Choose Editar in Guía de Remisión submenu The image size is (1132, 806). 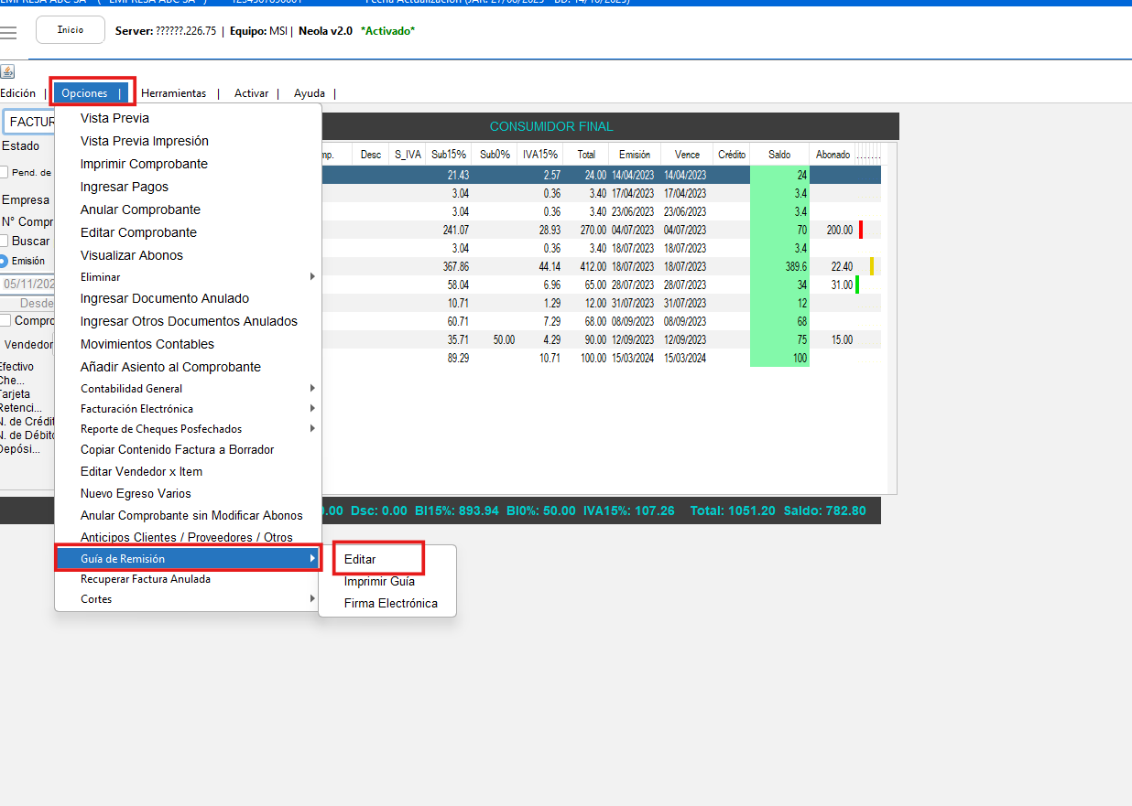tap(360, 559)
